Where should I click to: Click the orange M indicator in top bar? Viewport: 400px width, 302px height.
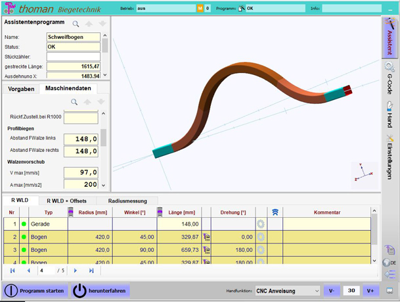(x=200, y=9)
